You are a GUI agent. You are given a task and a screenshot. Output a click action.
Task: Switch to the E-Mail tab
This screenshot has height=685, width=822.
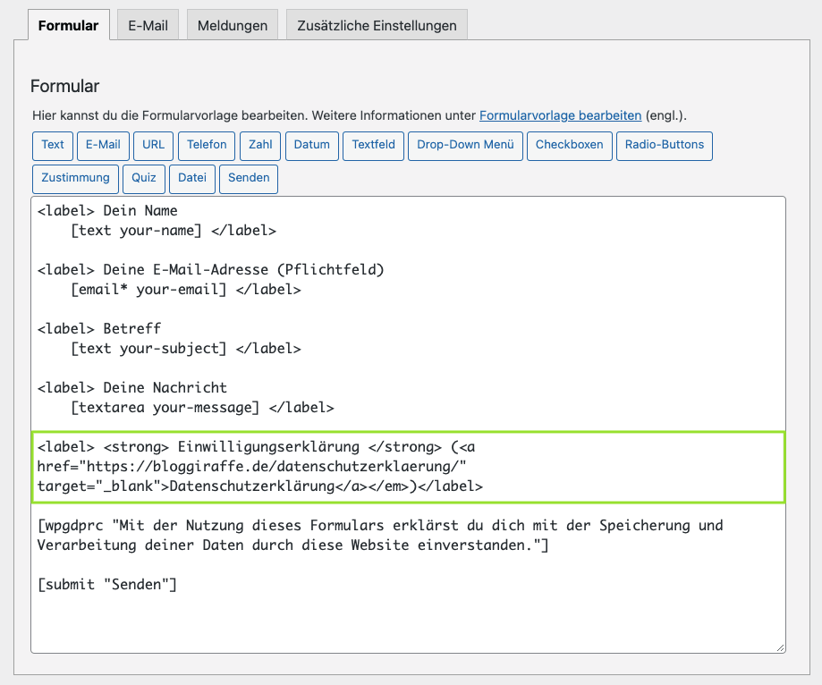click(148, 25)
